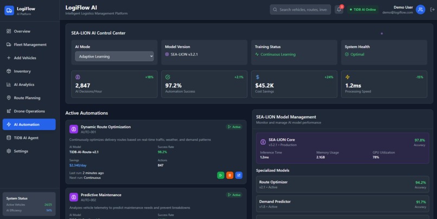The height and width of the screenshot is (219, 437).
Task: Click the Active Vehicles 24/25 value
Action: pos(48,204)
